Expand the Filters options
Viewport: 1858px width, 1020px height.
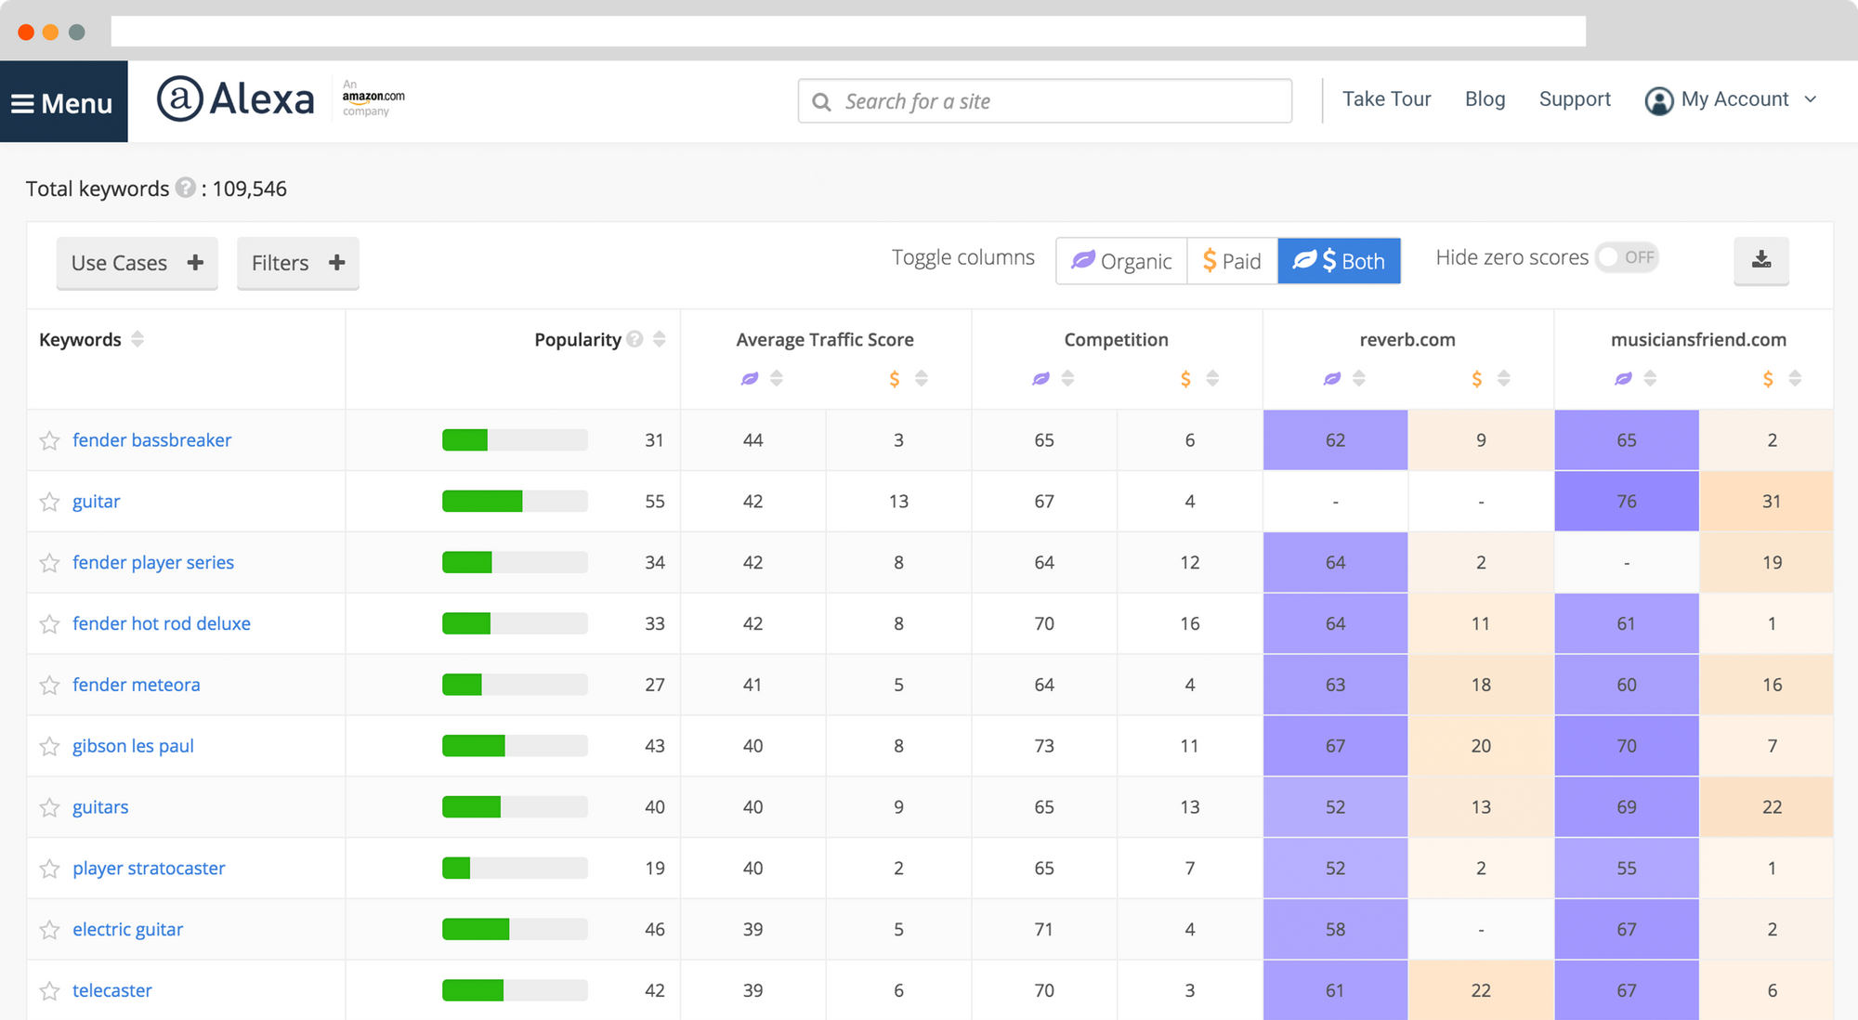[x=297, y=261]
